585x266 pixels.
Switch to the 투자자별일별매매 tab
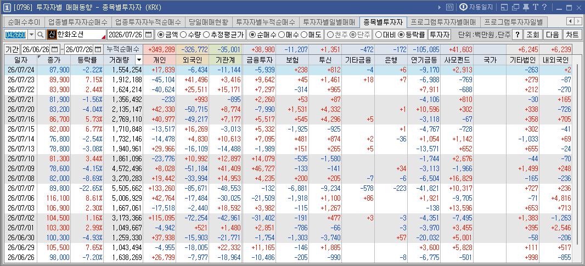[x=329, y=22]
